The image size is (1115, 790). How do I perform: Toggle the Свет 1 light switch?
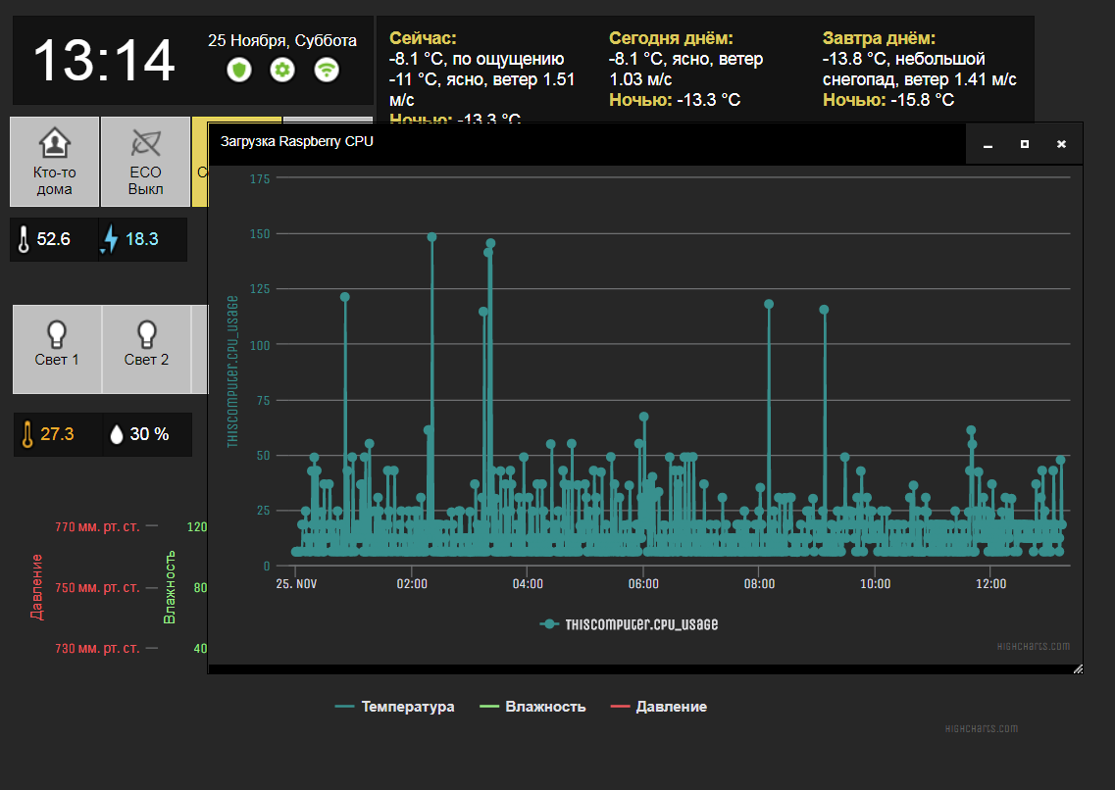(57, 348)
